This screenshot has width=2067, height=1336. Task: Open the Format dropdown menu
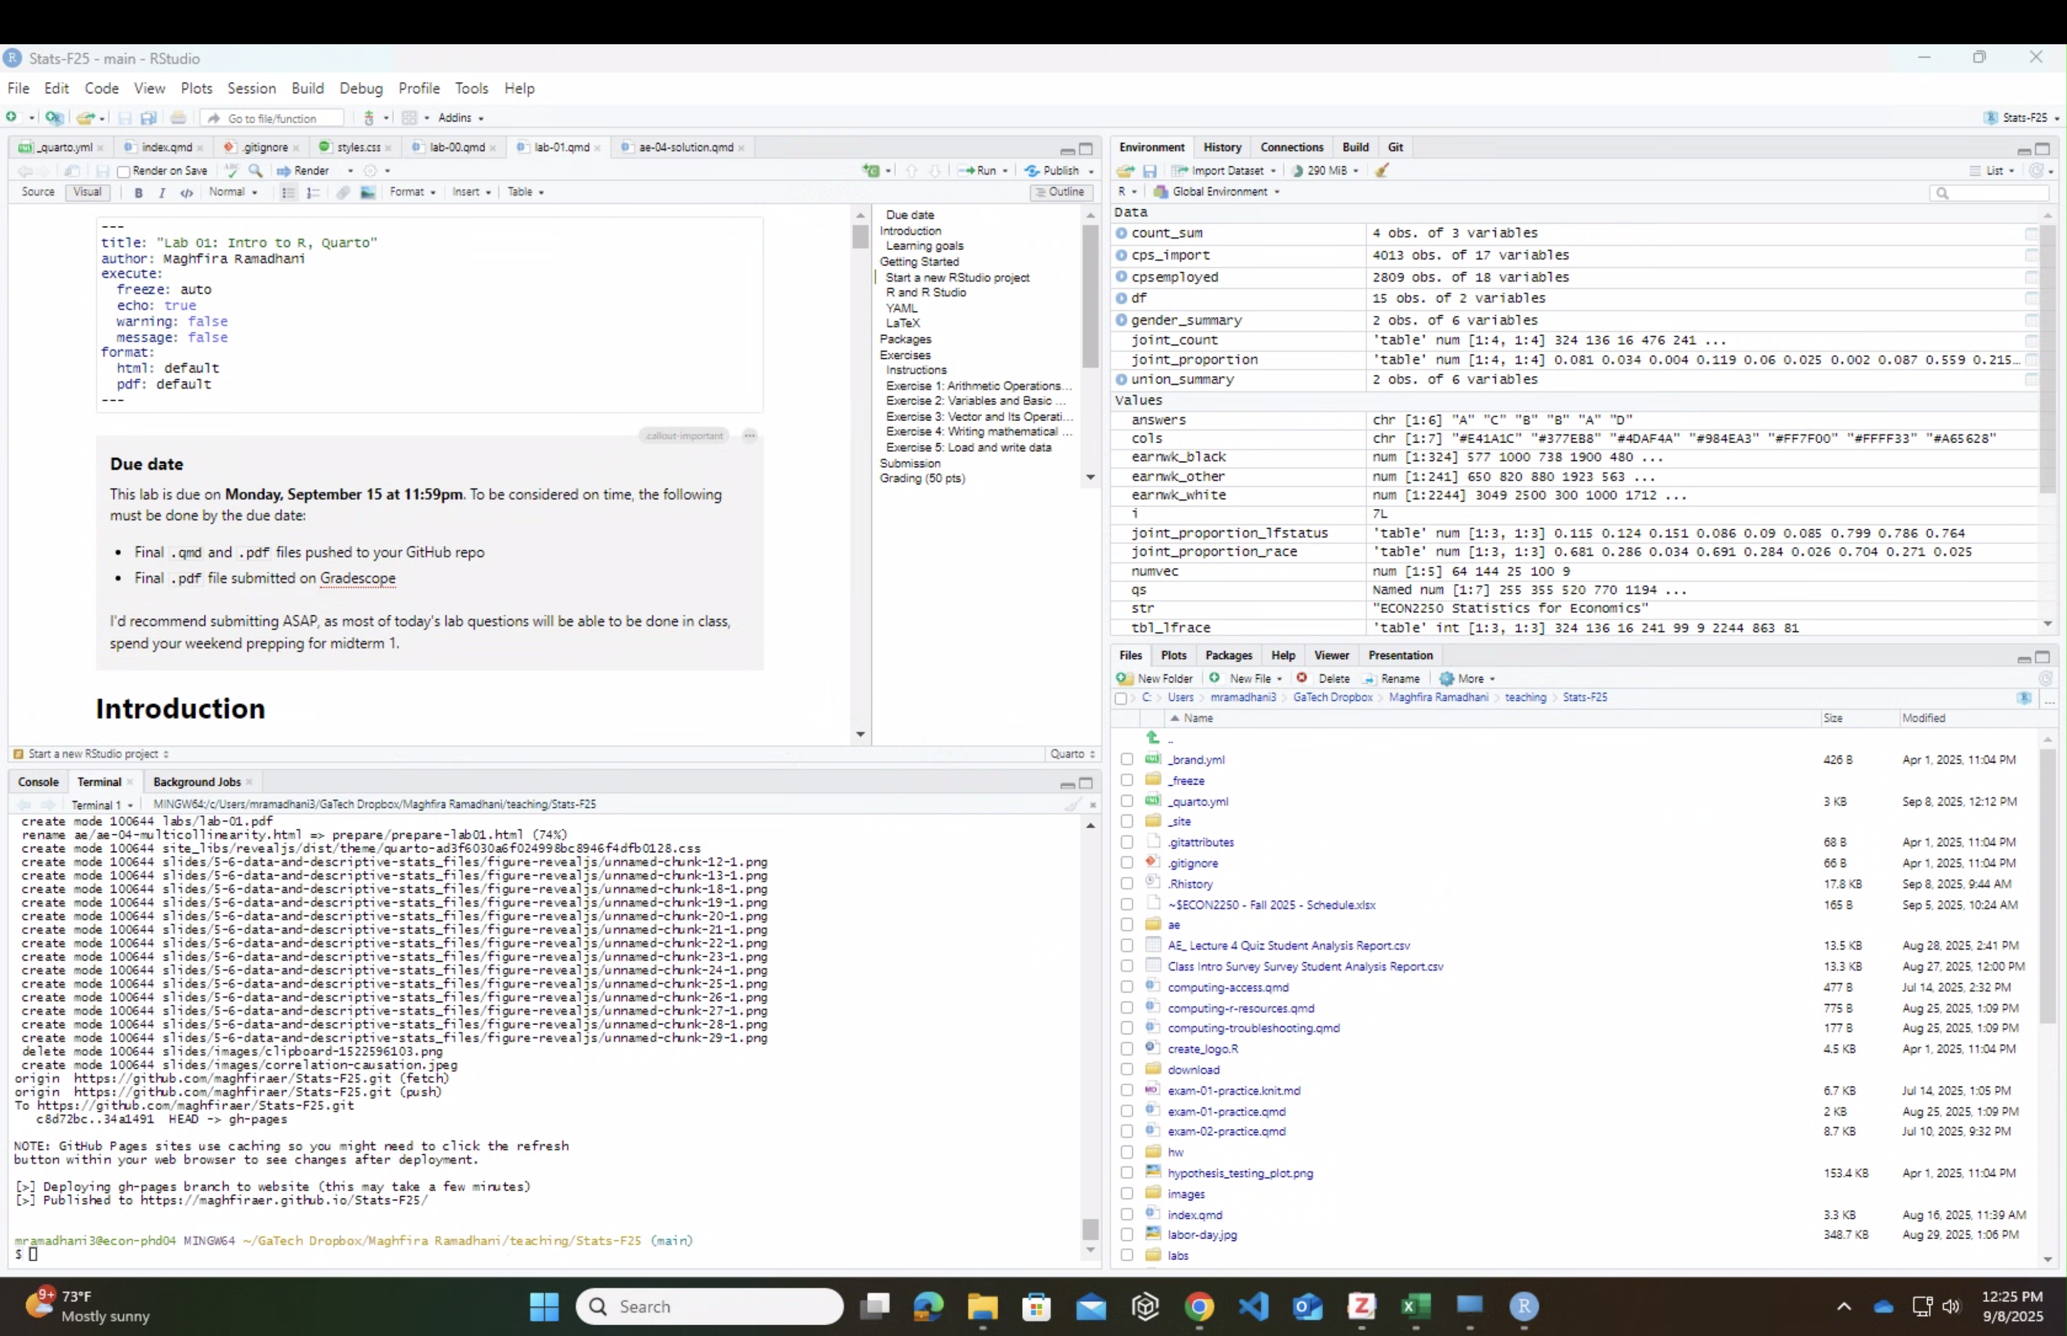click(x=412, y=192)
